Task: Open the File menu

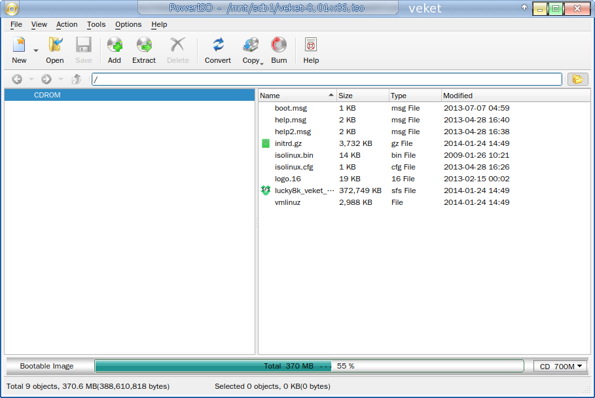Action: (x=16, y=24)
